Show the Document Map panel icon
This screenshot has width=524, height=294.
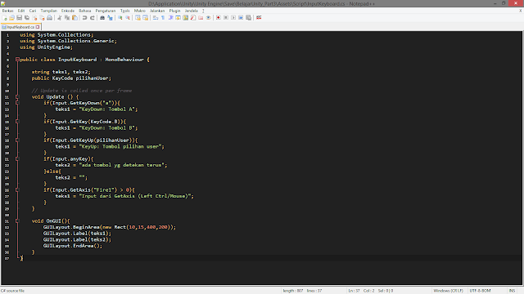click(x=186, y=18)
